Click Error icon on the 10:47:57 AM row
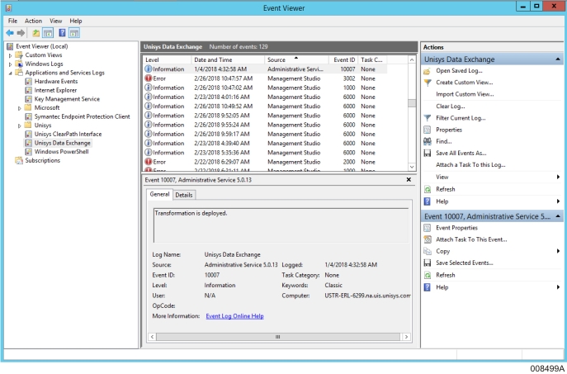The width and height of the screenshot is (567, 374). 149,78
